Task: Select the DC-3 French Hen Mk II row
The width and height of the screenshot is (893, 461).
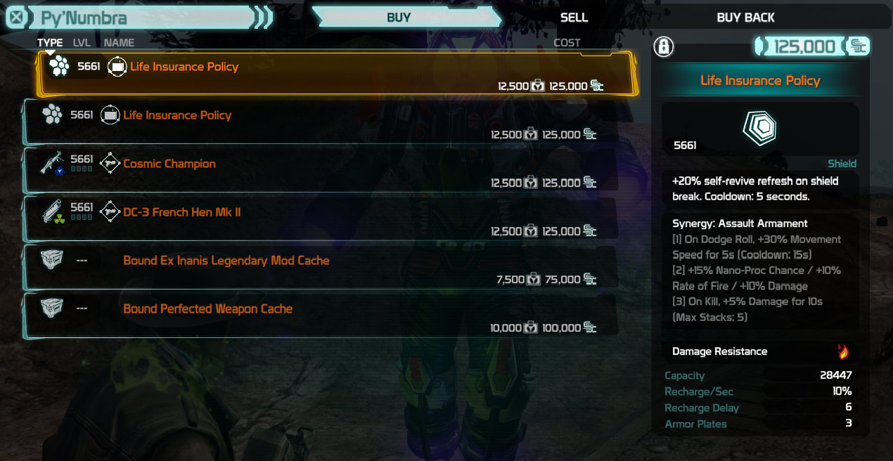Action: 321,219
